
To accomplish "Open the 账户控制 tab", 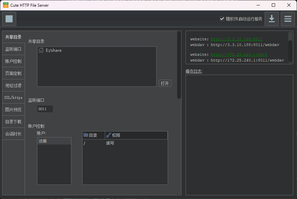I will [13, 61].
